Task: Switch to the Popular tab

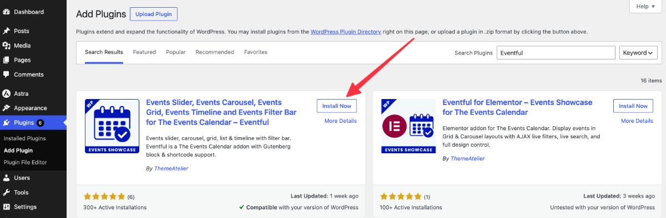Action: pyautogui.click(x=175, y=52)
